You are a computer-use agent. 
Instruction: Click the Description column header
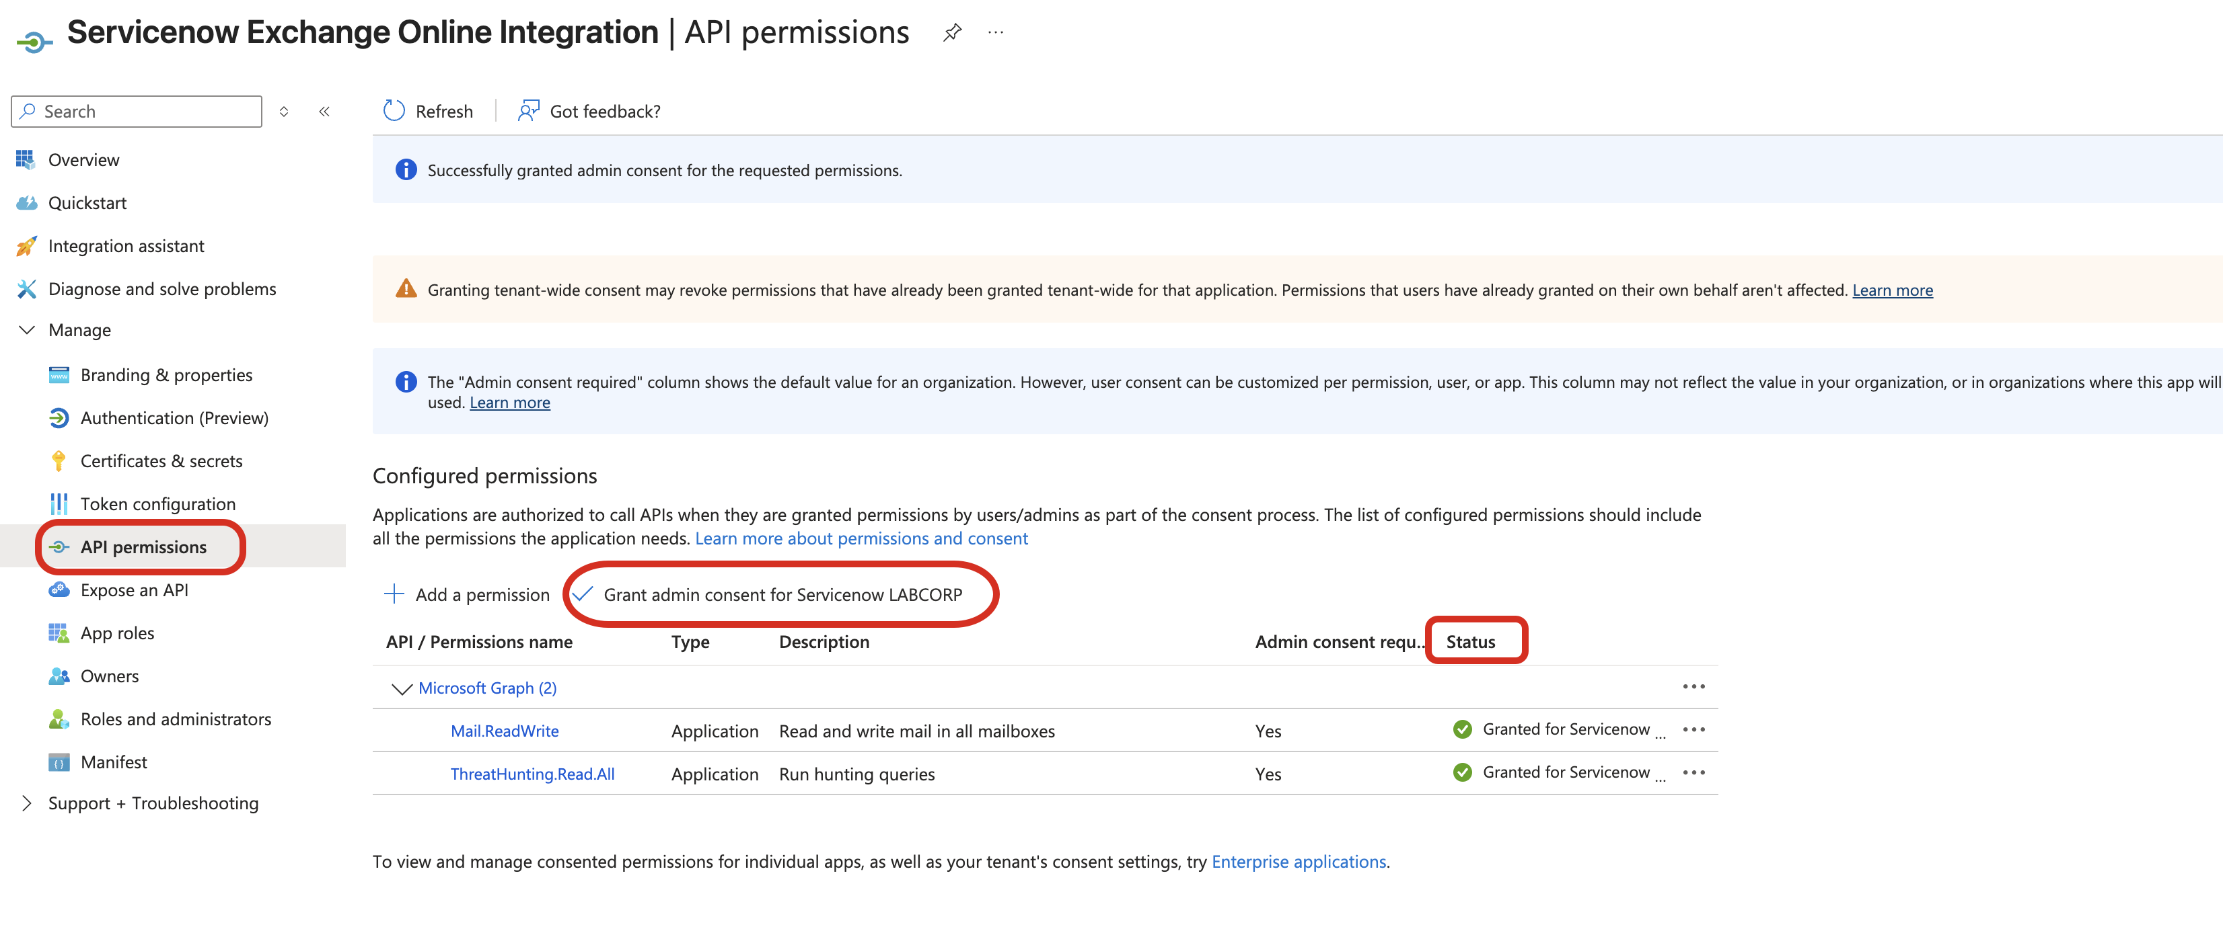[x=824, y=642]
